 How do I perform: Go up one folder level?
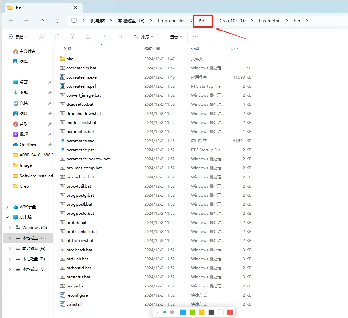coord(42,21)
